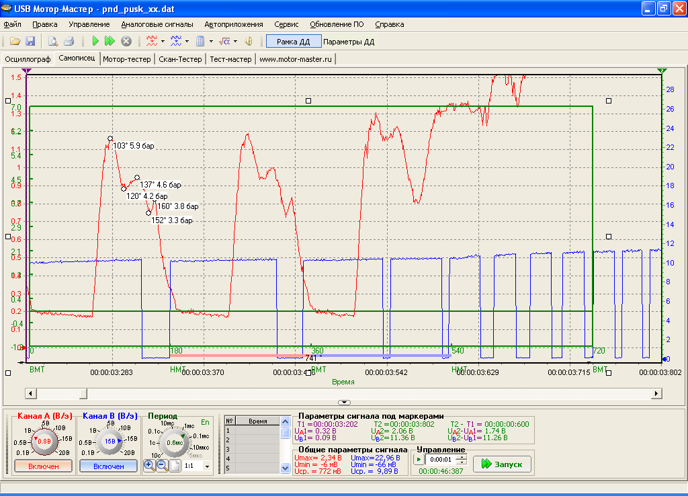Viewport: 688px width, 496px height.
Task: Expand the red waveform dropdown arrow
Action: pyautogui.click(x=163, y=42)
